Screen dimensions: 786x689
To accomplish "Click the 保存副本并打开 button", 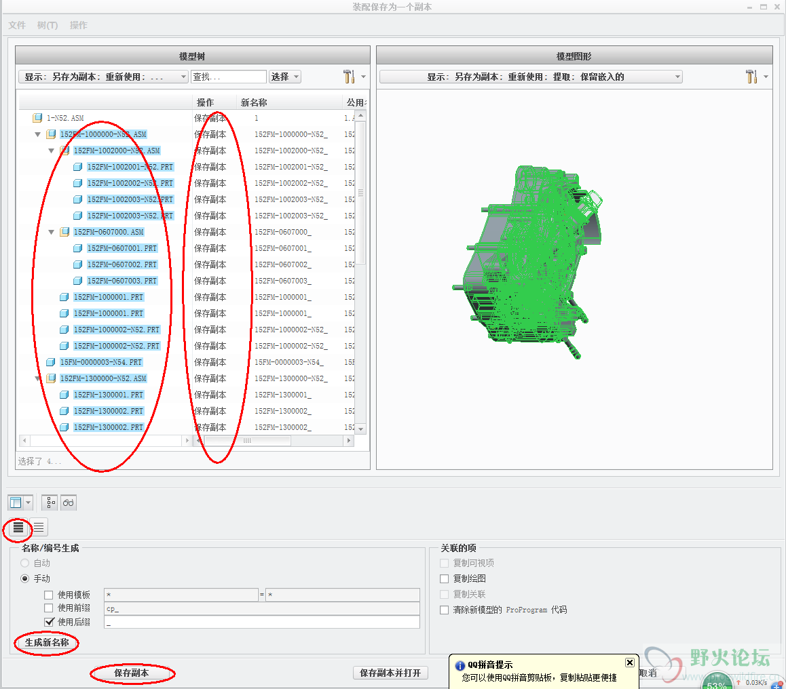I will 390,673.
